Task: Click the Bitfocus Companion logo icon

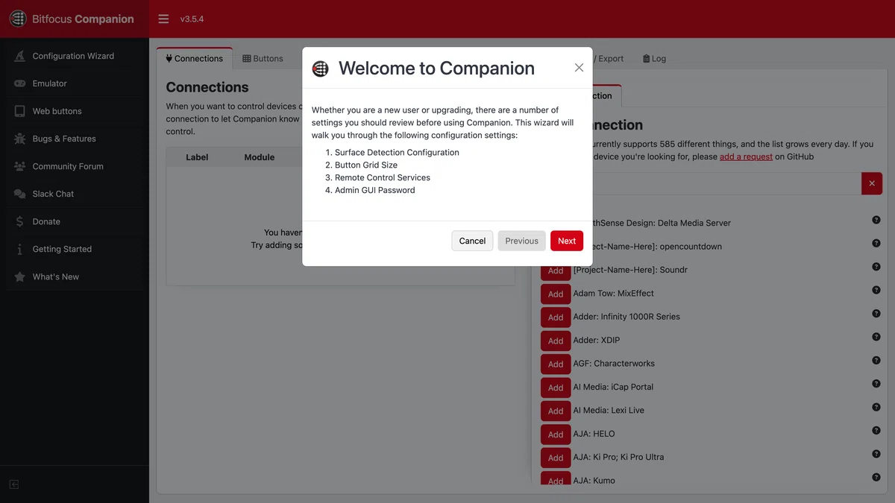Action: pos(18,19)
